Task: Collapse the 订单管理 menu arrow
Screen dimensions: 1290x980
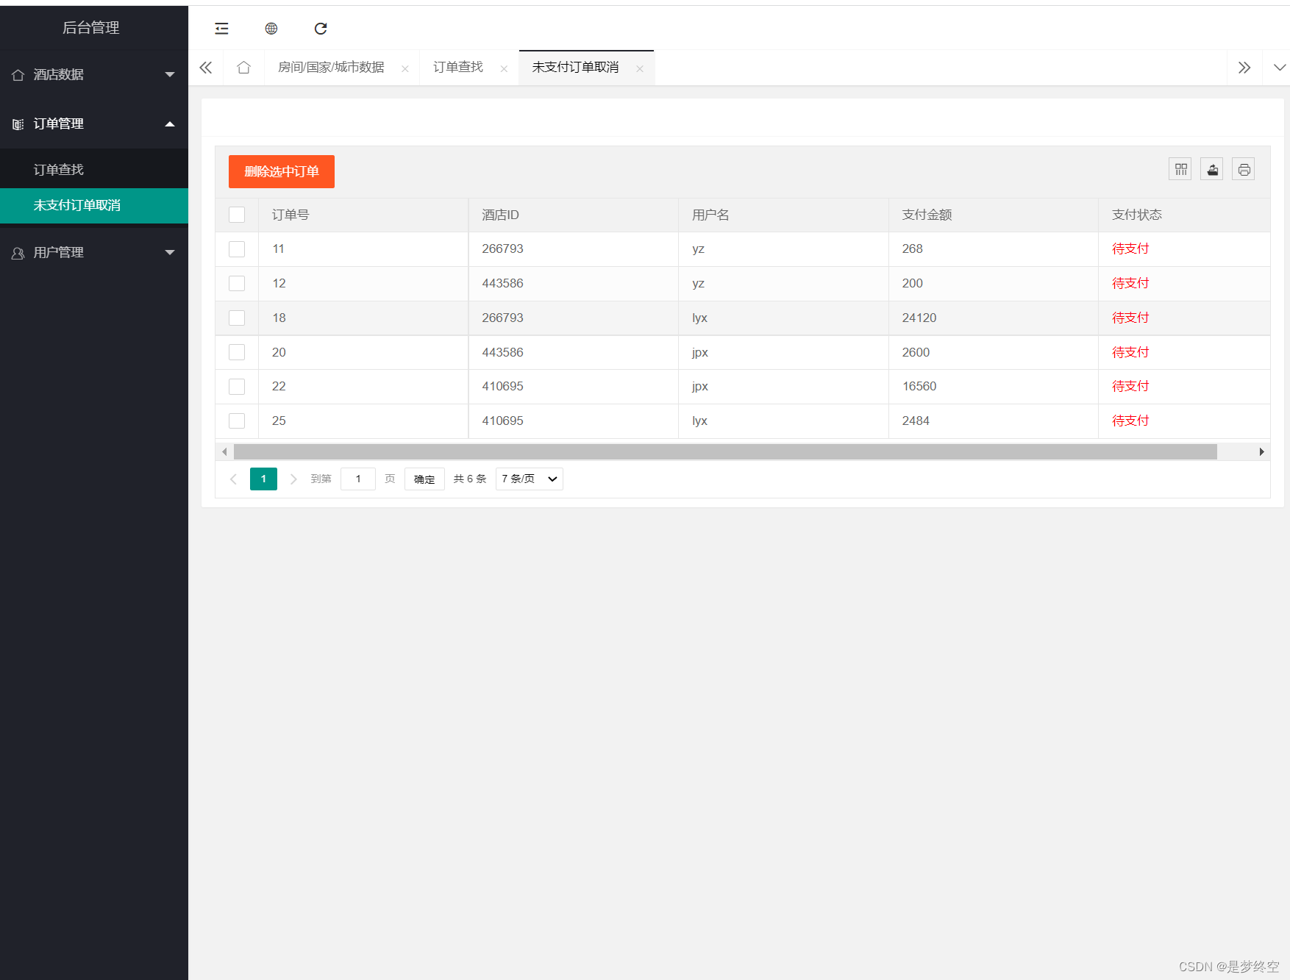Action: [x=170, y=124]
